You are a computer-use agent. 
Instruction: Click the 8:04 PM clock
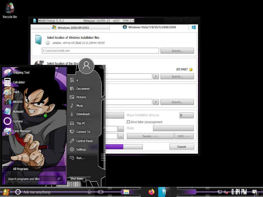pos(239,192)
